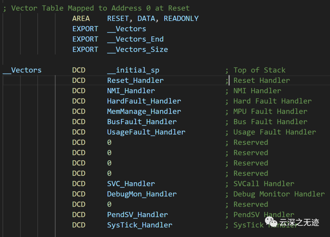
Task: Click the DebugMon_Handler identifier
Action: [142, 194]
